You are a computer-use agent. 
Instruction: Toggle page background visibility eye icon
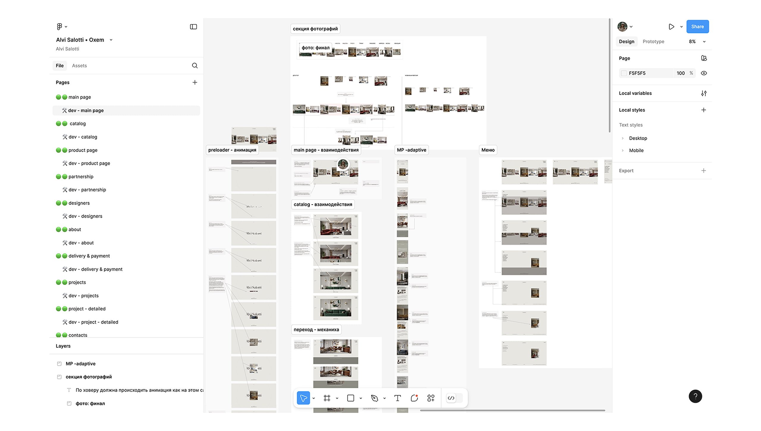click(704, 73)
